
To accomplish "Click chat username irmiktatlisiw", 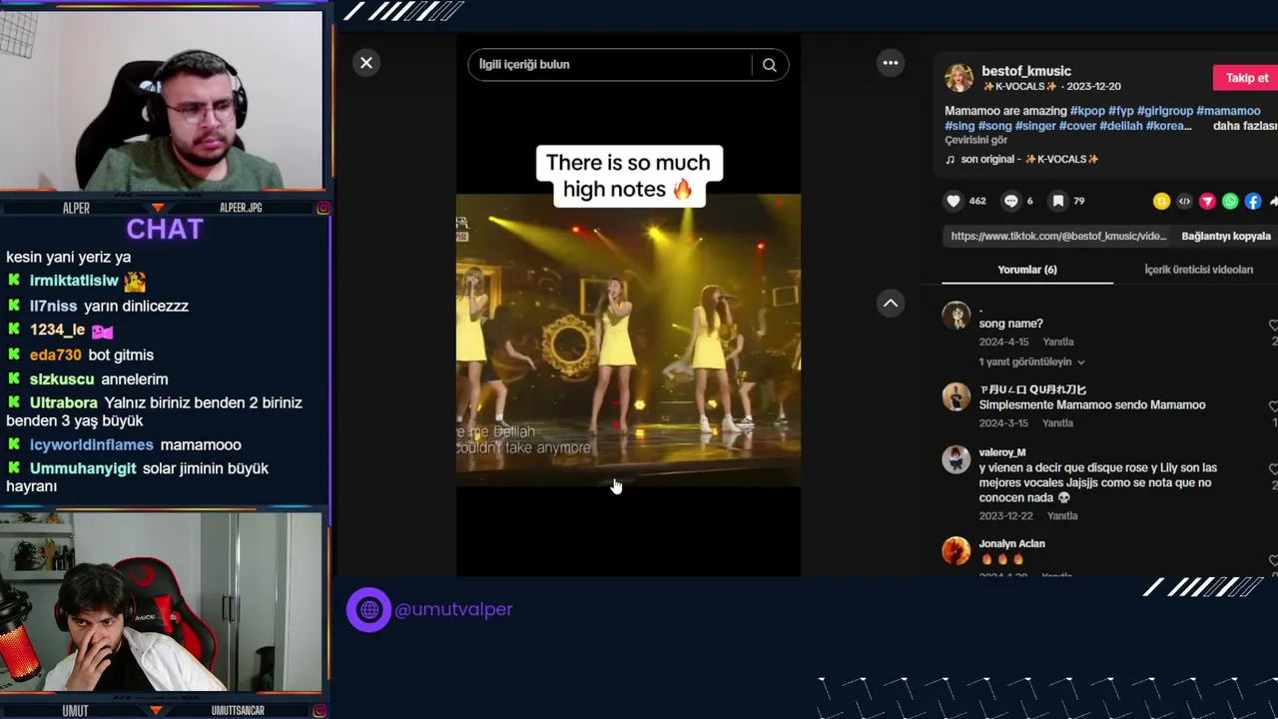I will click(74, 282).
